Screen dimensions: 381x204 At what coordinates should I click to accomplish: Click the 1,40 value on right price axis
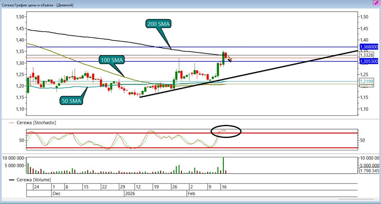click(364, 40)
